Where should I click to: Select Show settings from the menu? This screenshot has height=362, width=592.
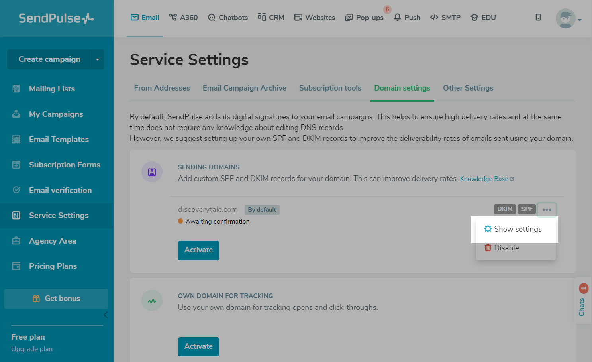pos(517,229)
